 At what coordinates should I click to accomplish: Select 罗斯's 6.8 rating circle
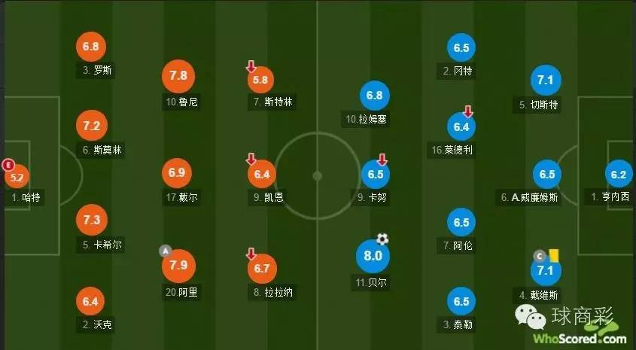(x=91, y=47)
